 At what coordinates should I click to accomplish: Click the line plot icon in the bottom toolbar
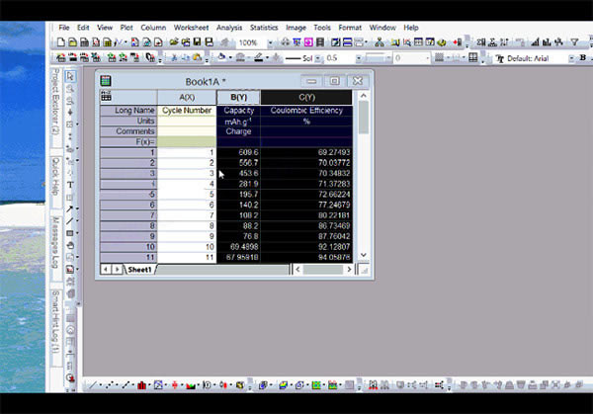tap(91, 385)
